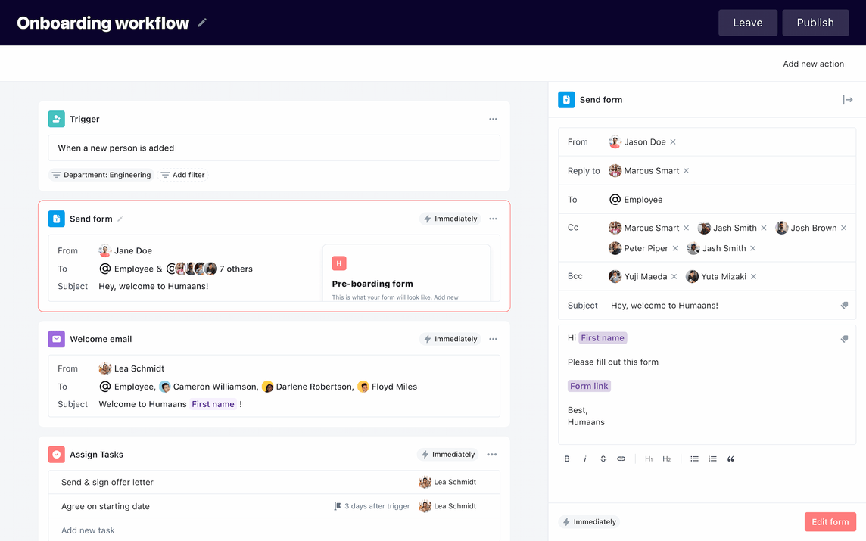Apply Heading 1 style
Image resolution: width=866 pixels, height=541 pixels.
(x=648, y=459)
